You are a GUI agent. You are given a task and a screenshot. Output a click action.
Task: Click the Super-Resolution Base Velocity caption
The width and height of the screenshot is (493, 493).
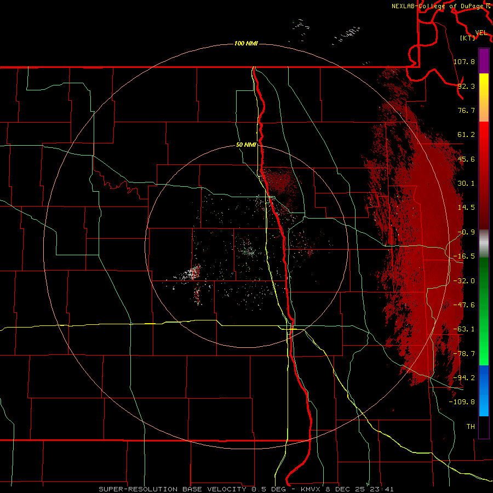[x=246, y=489]
